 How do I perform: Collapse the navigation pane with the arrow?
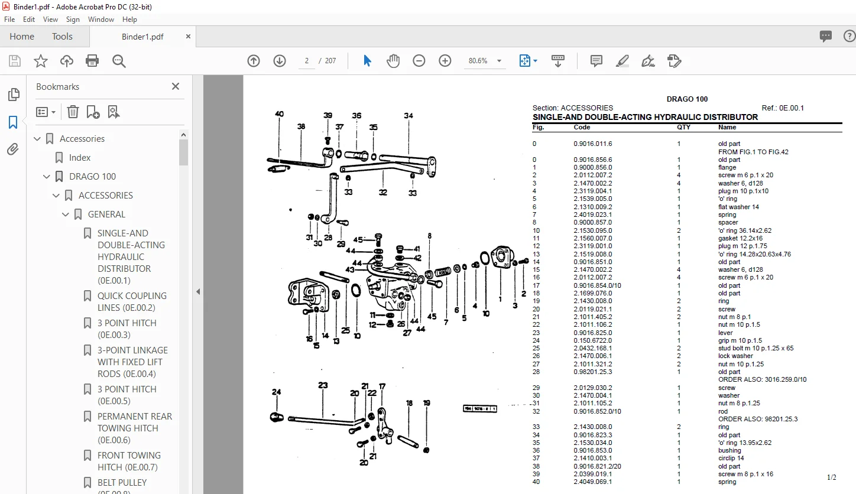tap(198, 291)
